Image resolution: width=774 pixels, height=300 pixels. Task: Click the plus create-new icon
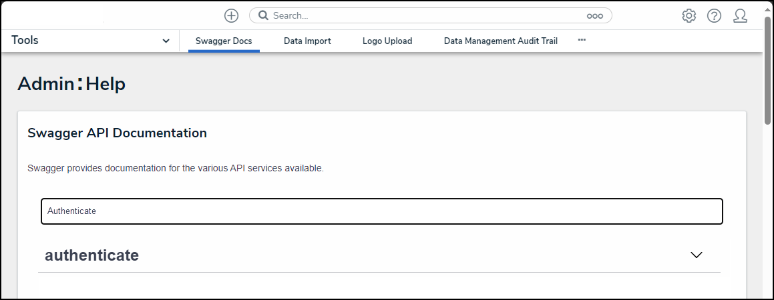(231, 16)
